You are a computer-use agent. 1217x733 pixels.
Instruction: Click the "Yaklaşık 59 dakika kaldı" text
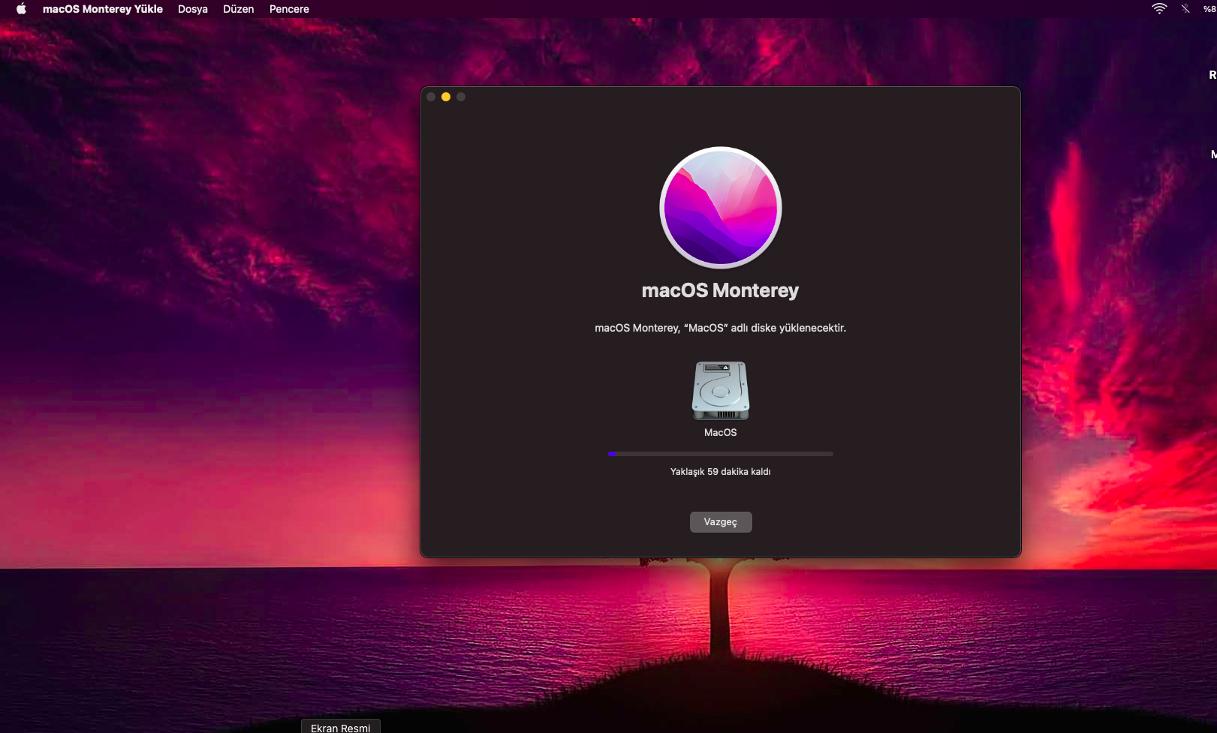720,472
